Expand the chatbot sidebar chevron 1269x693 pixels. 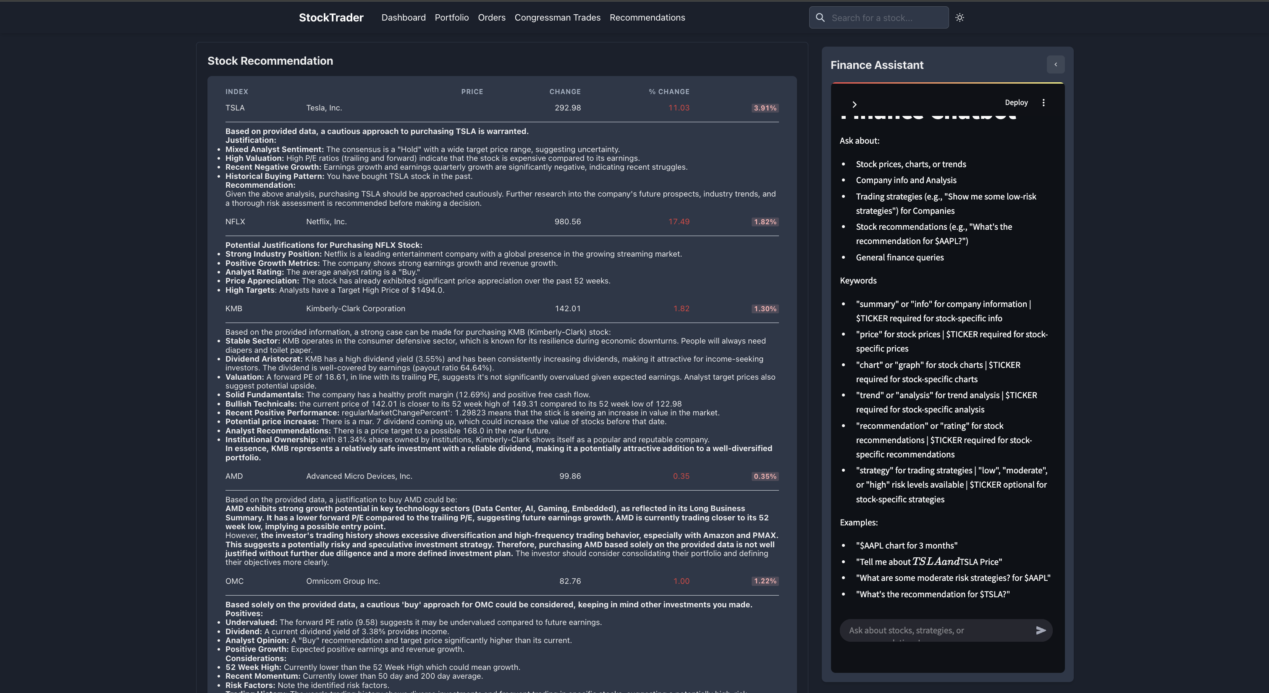tap(854, 105)
